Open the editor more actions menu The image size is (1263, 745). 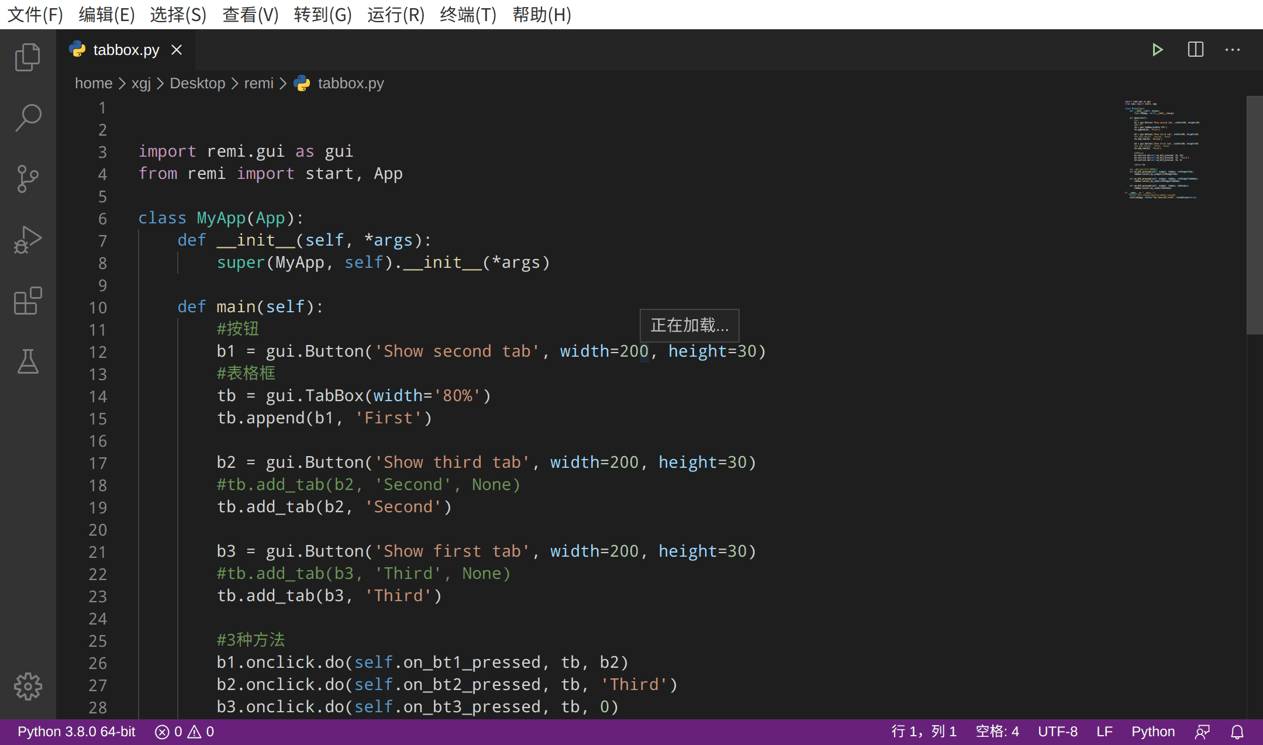[1232, 50]
